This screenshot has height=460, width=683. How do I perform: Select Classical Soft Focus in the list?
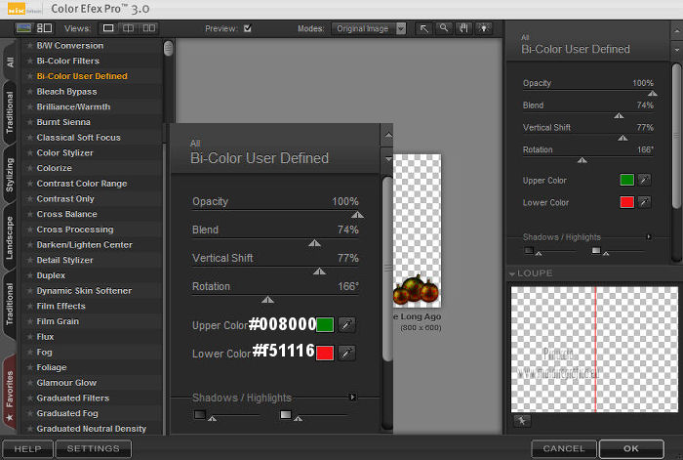click(x=78, y=138)
